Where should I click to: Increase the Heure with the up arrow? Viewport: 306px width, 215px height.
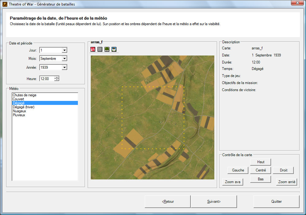coord(57,77)
